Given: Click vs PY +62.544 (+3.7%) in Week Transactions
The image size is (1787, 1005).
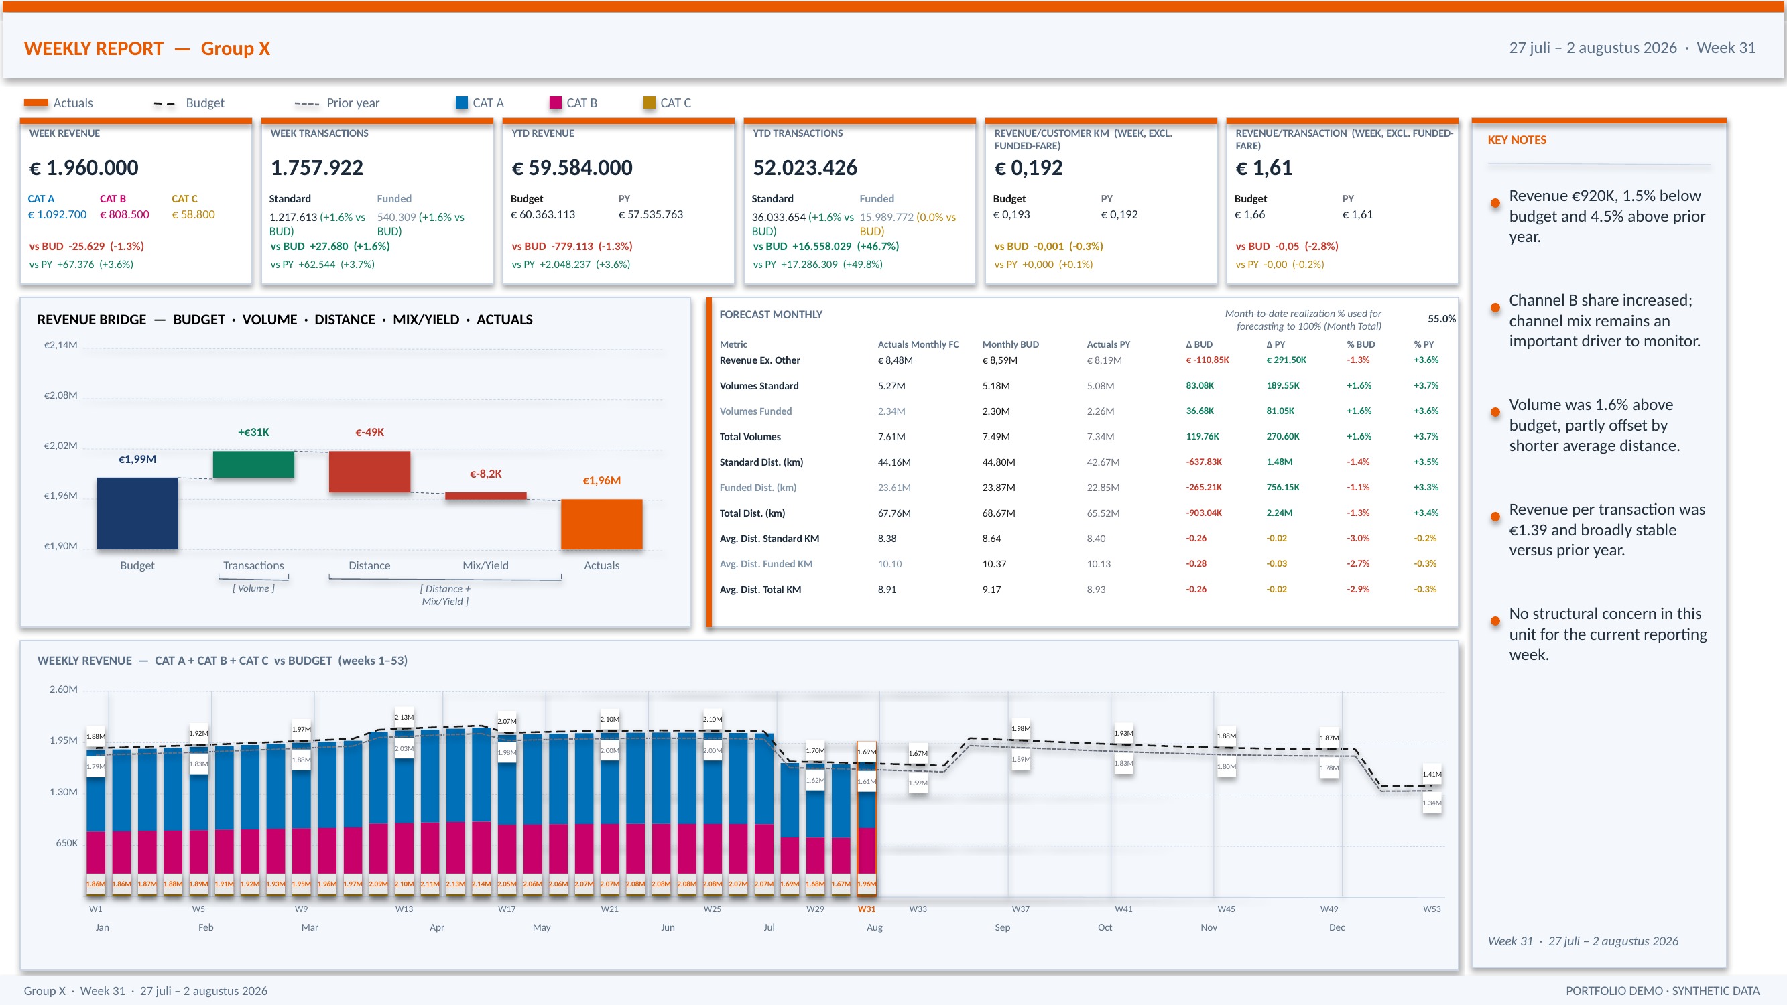Looking at the screenshot, I should pos(322,264).
